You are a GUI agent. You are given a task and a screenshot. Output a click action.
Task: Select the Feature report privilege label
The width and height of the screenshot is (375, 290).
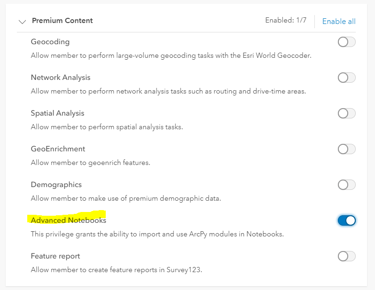coord(55,256)
